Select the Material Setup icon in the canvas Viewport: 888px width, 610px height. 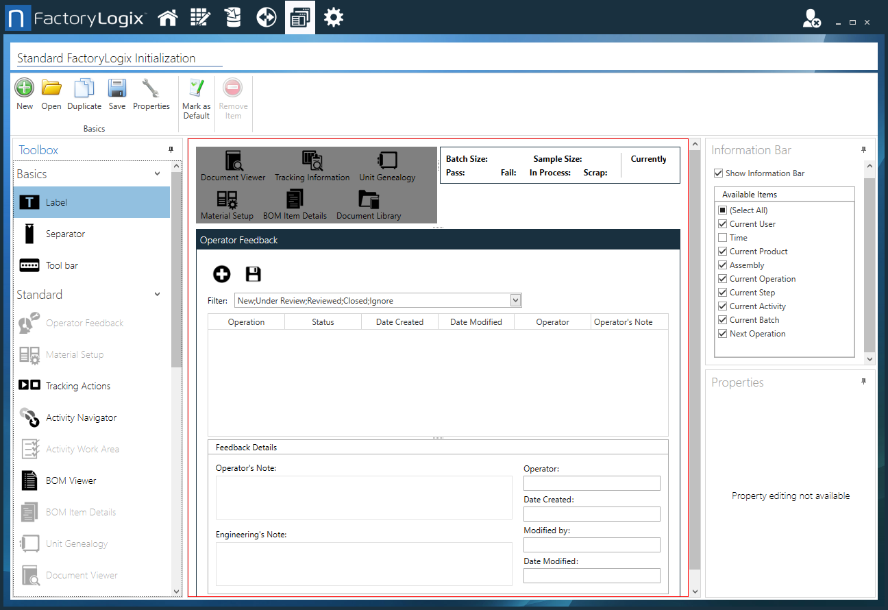click(226, 202)
